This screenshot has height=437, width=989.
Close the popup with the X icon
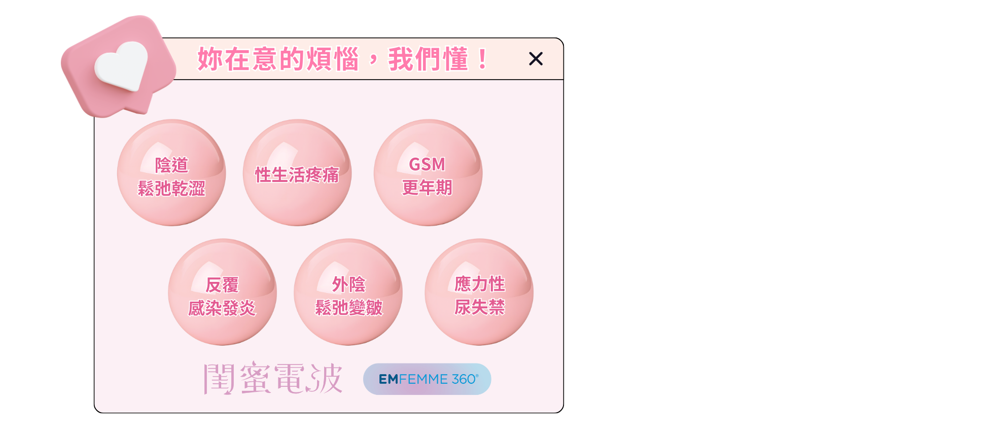coord(536,59)
